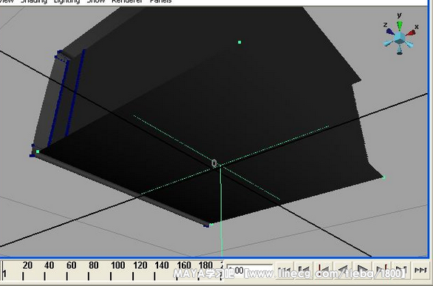Select the green vertex floating above the mesh
The width and height of the screenshot is (433, 286).
click(x=239, y=42)
